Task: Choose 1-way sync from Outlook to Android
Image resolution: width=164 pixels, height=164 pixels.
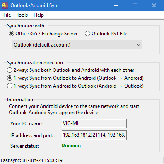Action: pyautogui.click(x=75, y=78)
